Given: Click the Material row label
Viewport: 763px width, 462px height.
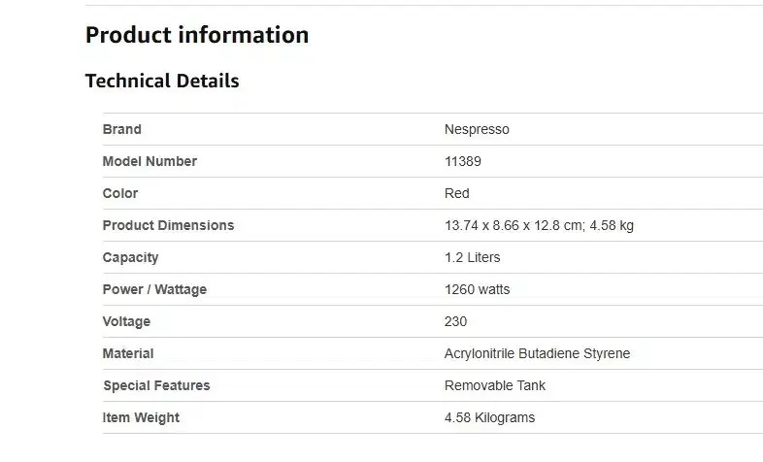Looking at the screenshot, I should [x=128, y=353].
